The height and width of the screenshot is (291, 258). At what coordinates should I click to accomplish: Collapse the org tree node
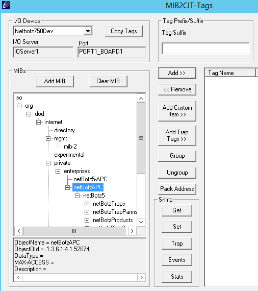(19, 106)
